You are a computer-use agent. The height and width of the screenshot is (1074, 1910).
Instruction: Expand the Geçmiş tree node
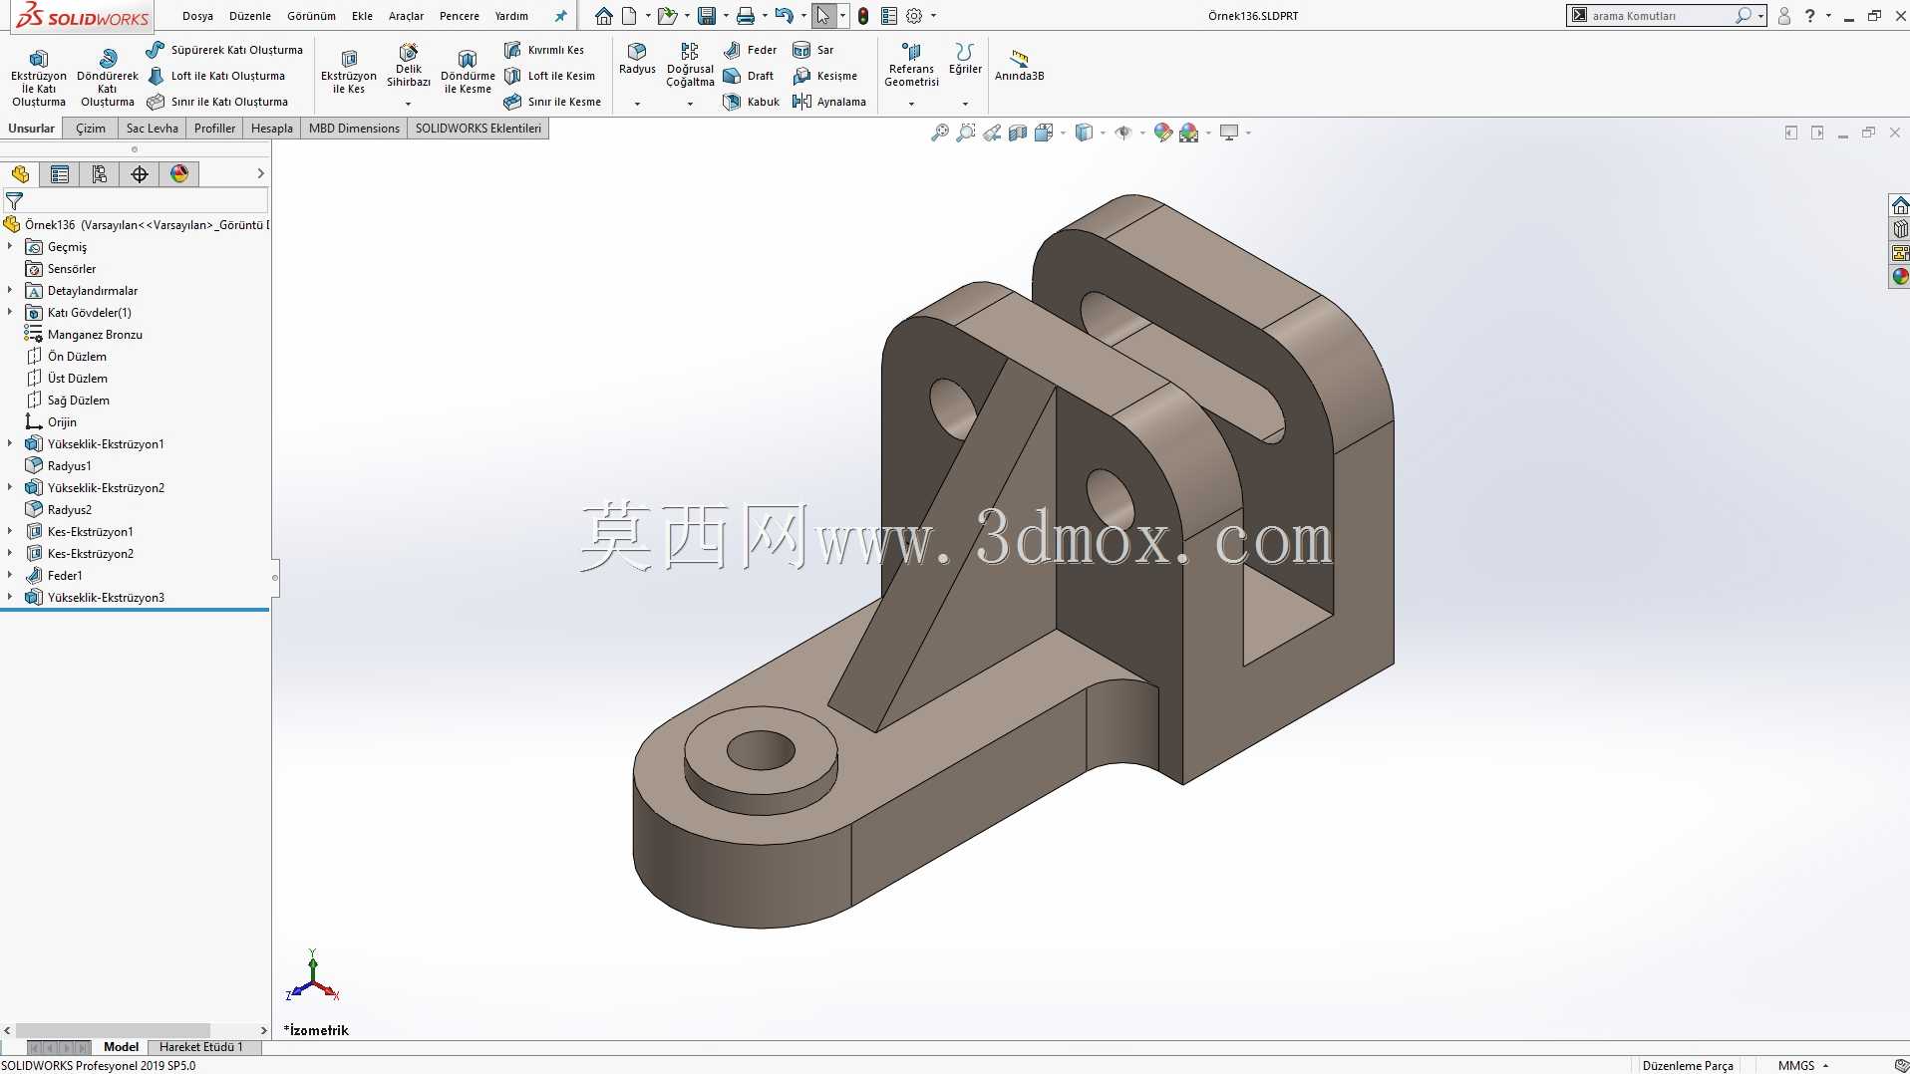tap(10, 246)
